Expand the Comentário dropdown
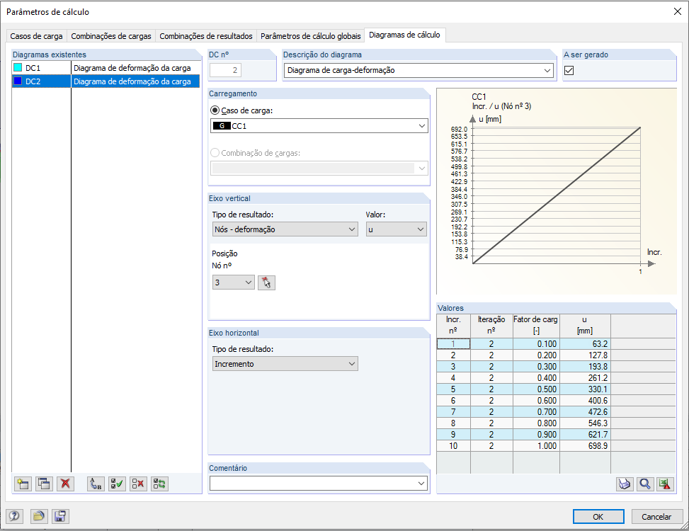The image size is (689, 531). pyautogui.click(x=421, y=484)
